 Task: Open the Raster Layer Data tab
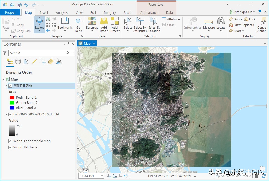169,12
